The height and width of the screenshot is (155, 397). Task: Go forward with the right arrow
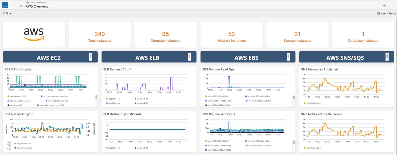point(21,5)
